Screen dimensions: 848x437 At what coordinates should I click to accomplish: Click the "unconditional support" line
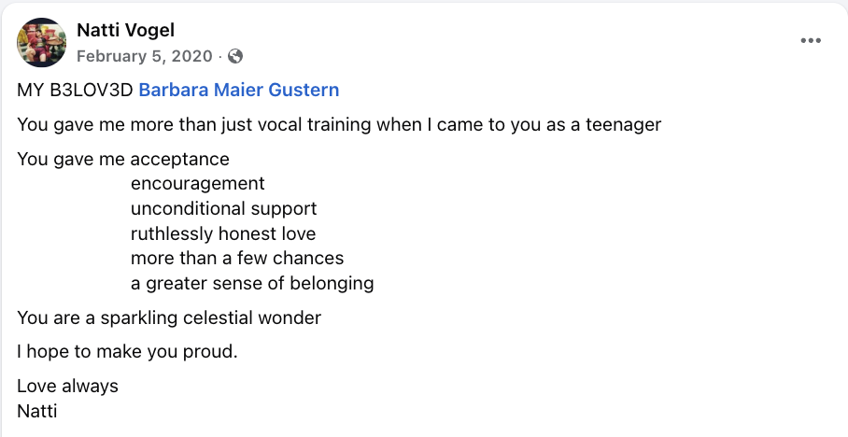(x=223, y=209)
